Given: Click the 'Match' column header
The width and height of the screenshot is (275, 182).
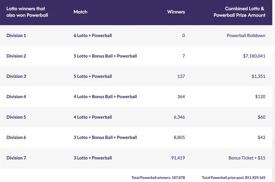Looking at the screenshot, I should coord(80,12).
